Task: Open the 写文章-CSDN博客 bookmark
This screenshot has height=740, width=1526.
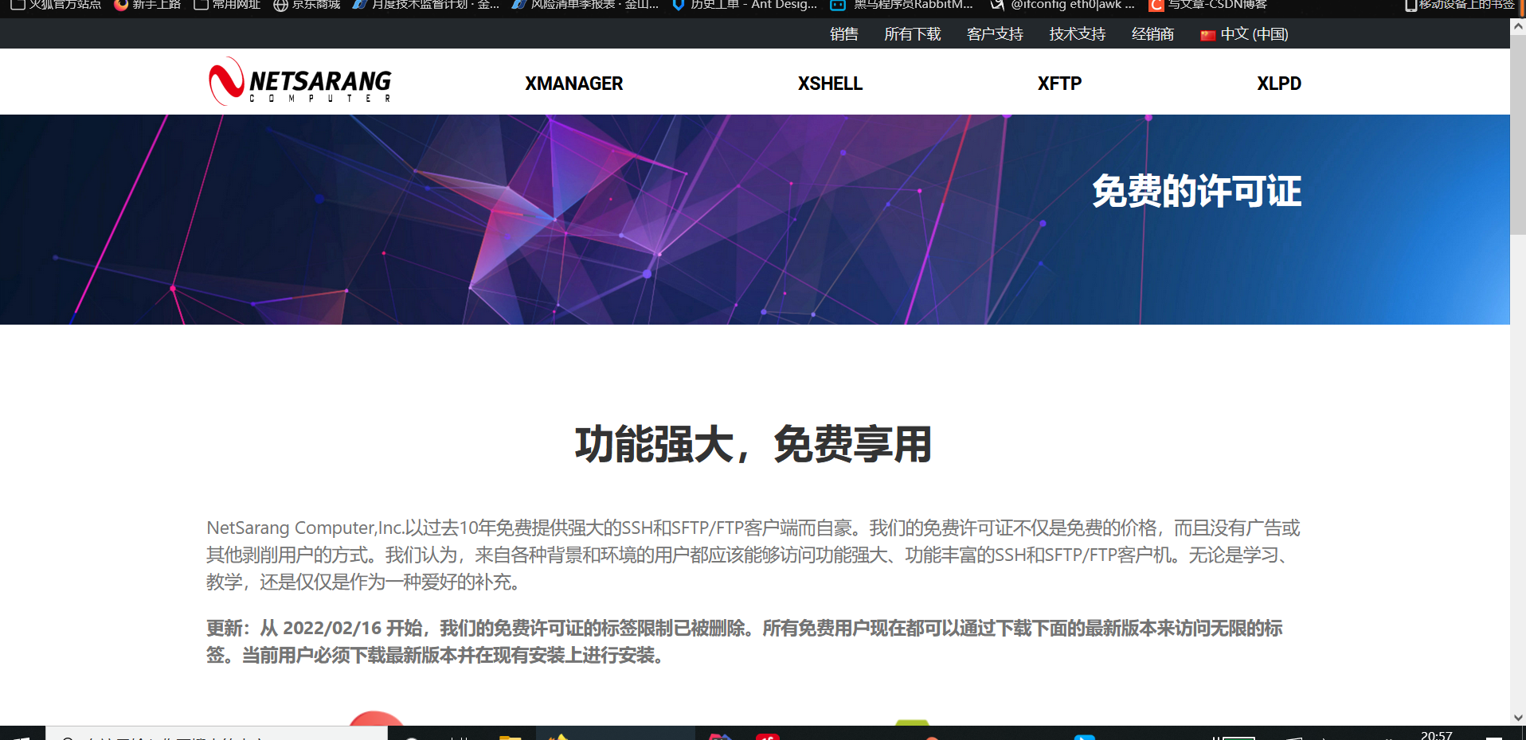Action: point(1208,5)
